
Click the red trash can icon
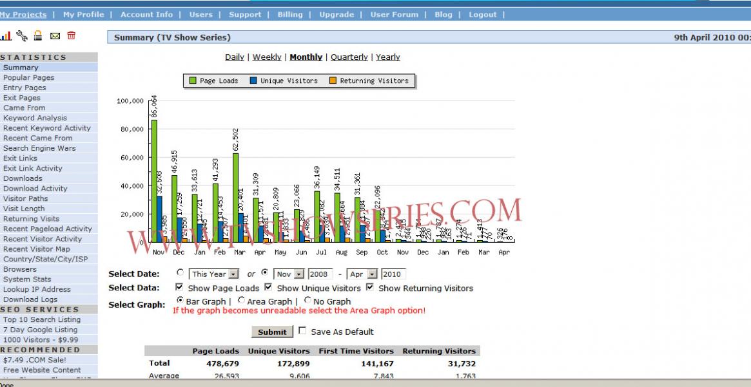[71, 36]
